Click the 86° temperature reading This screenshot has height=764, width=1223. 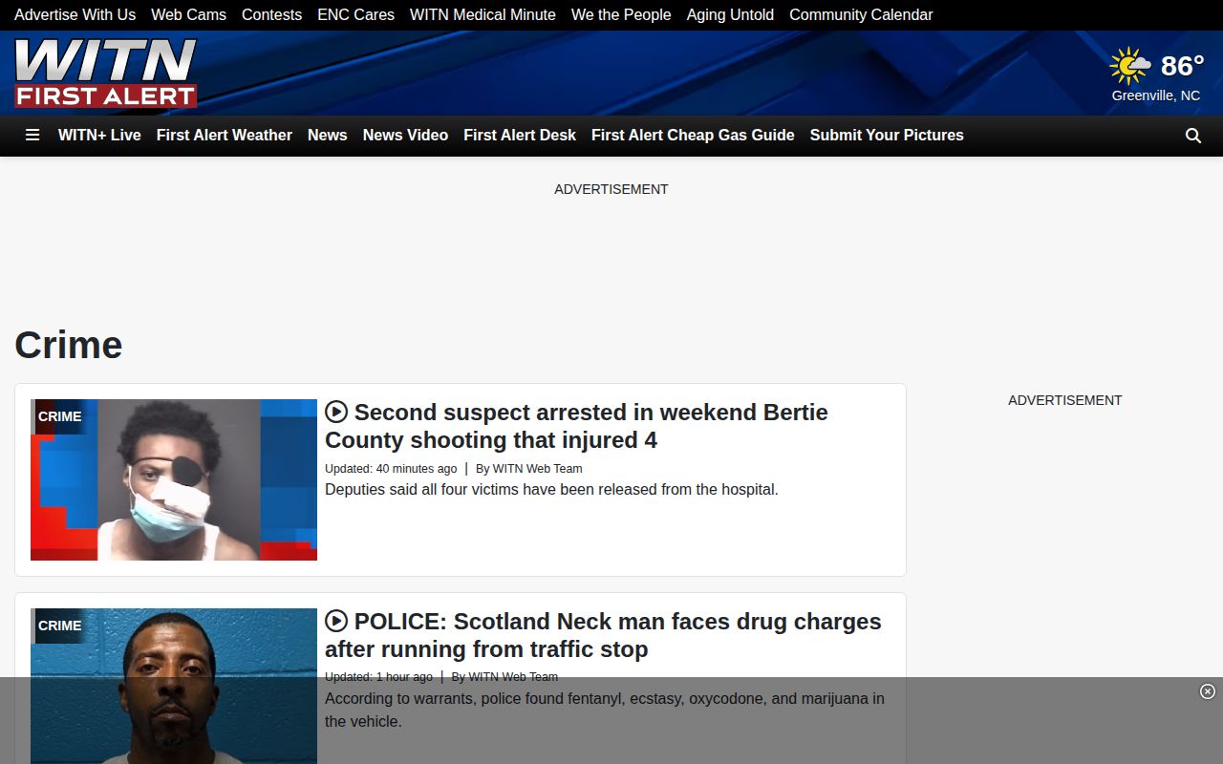(1182, 66)
